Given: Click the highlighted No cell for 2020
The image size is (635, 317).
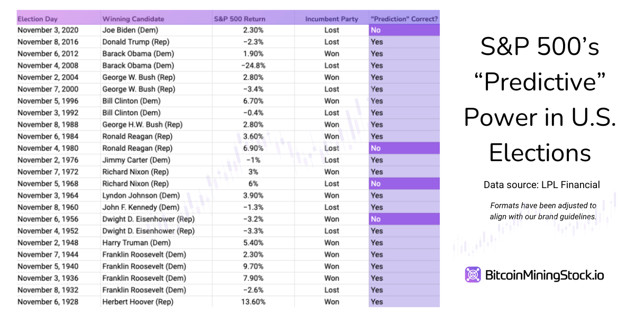Looking at the screenshot, I should coord(404,30).
